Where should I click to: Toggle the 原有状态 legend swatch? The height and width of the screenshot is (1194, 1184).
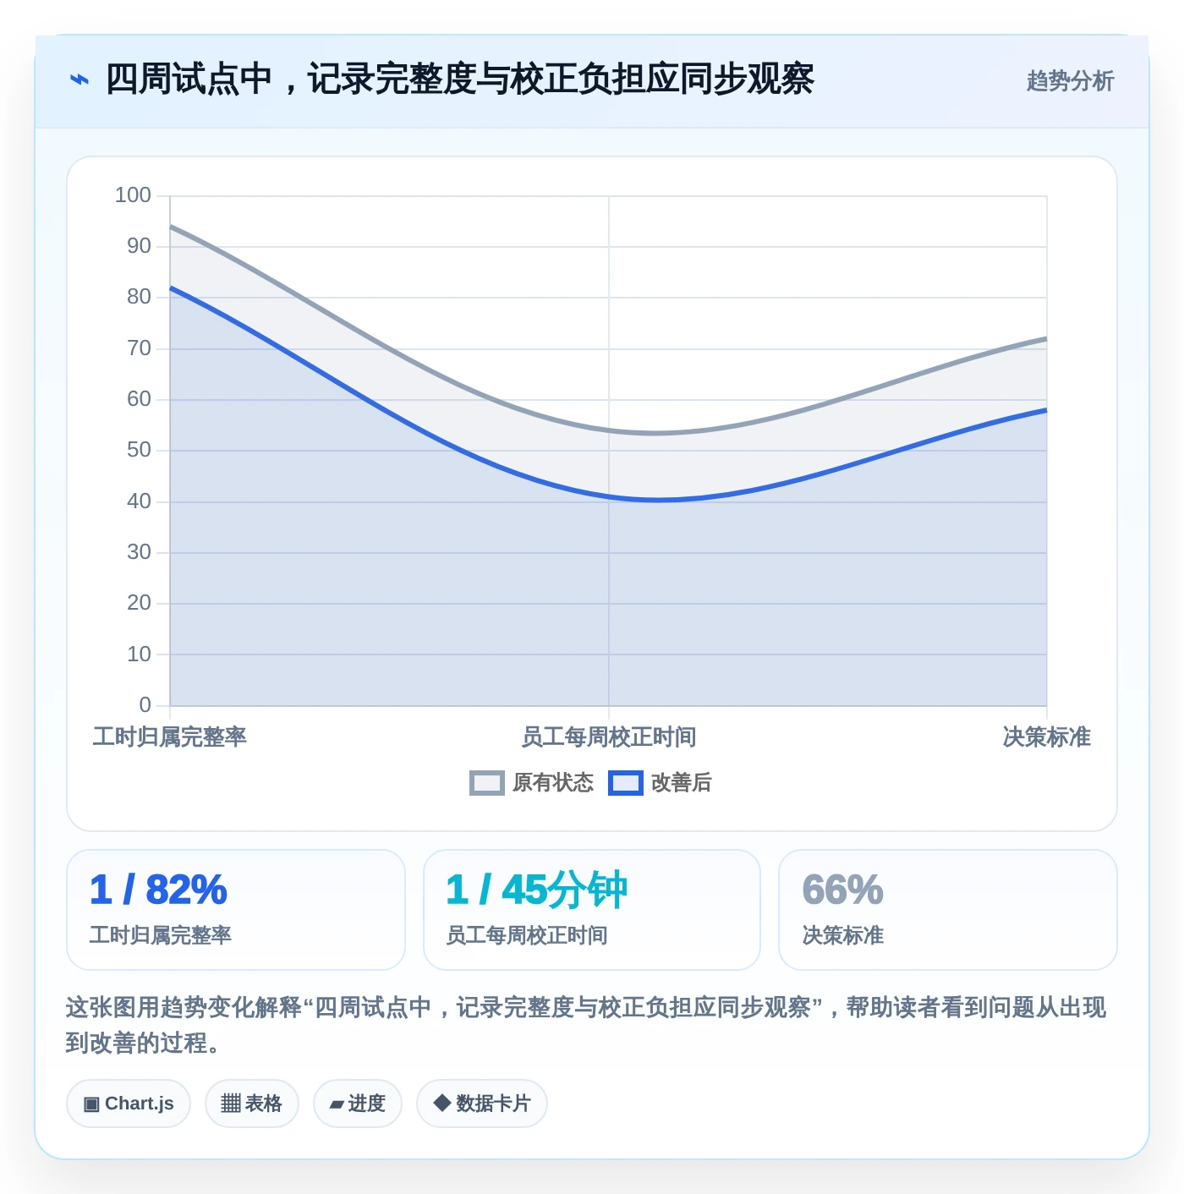[x=486, y=783]
